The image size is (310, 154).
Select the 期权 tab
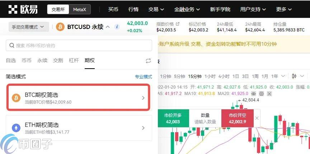tap(90, 60)
